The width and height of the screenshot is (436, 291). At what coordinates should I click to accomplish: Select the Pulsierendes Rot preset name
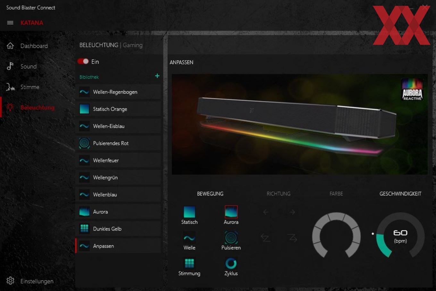(x=111, y=143)
